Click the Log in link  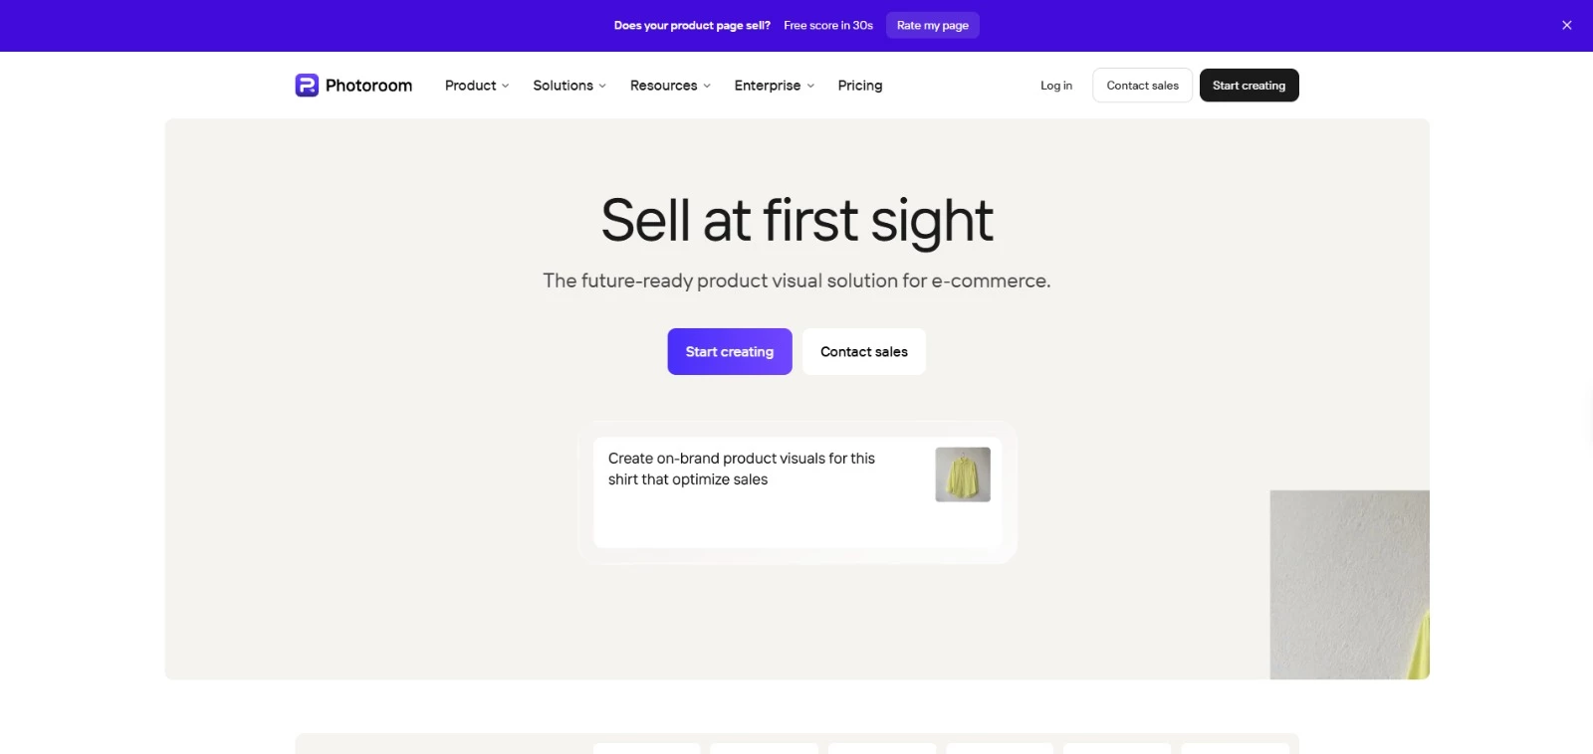(1056, 86)
